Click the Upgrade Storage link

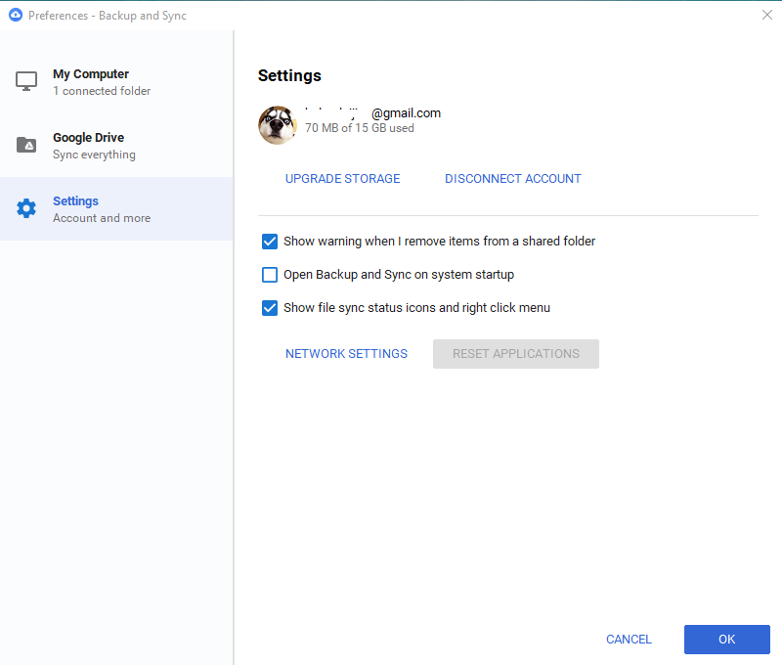pos(343,179)
